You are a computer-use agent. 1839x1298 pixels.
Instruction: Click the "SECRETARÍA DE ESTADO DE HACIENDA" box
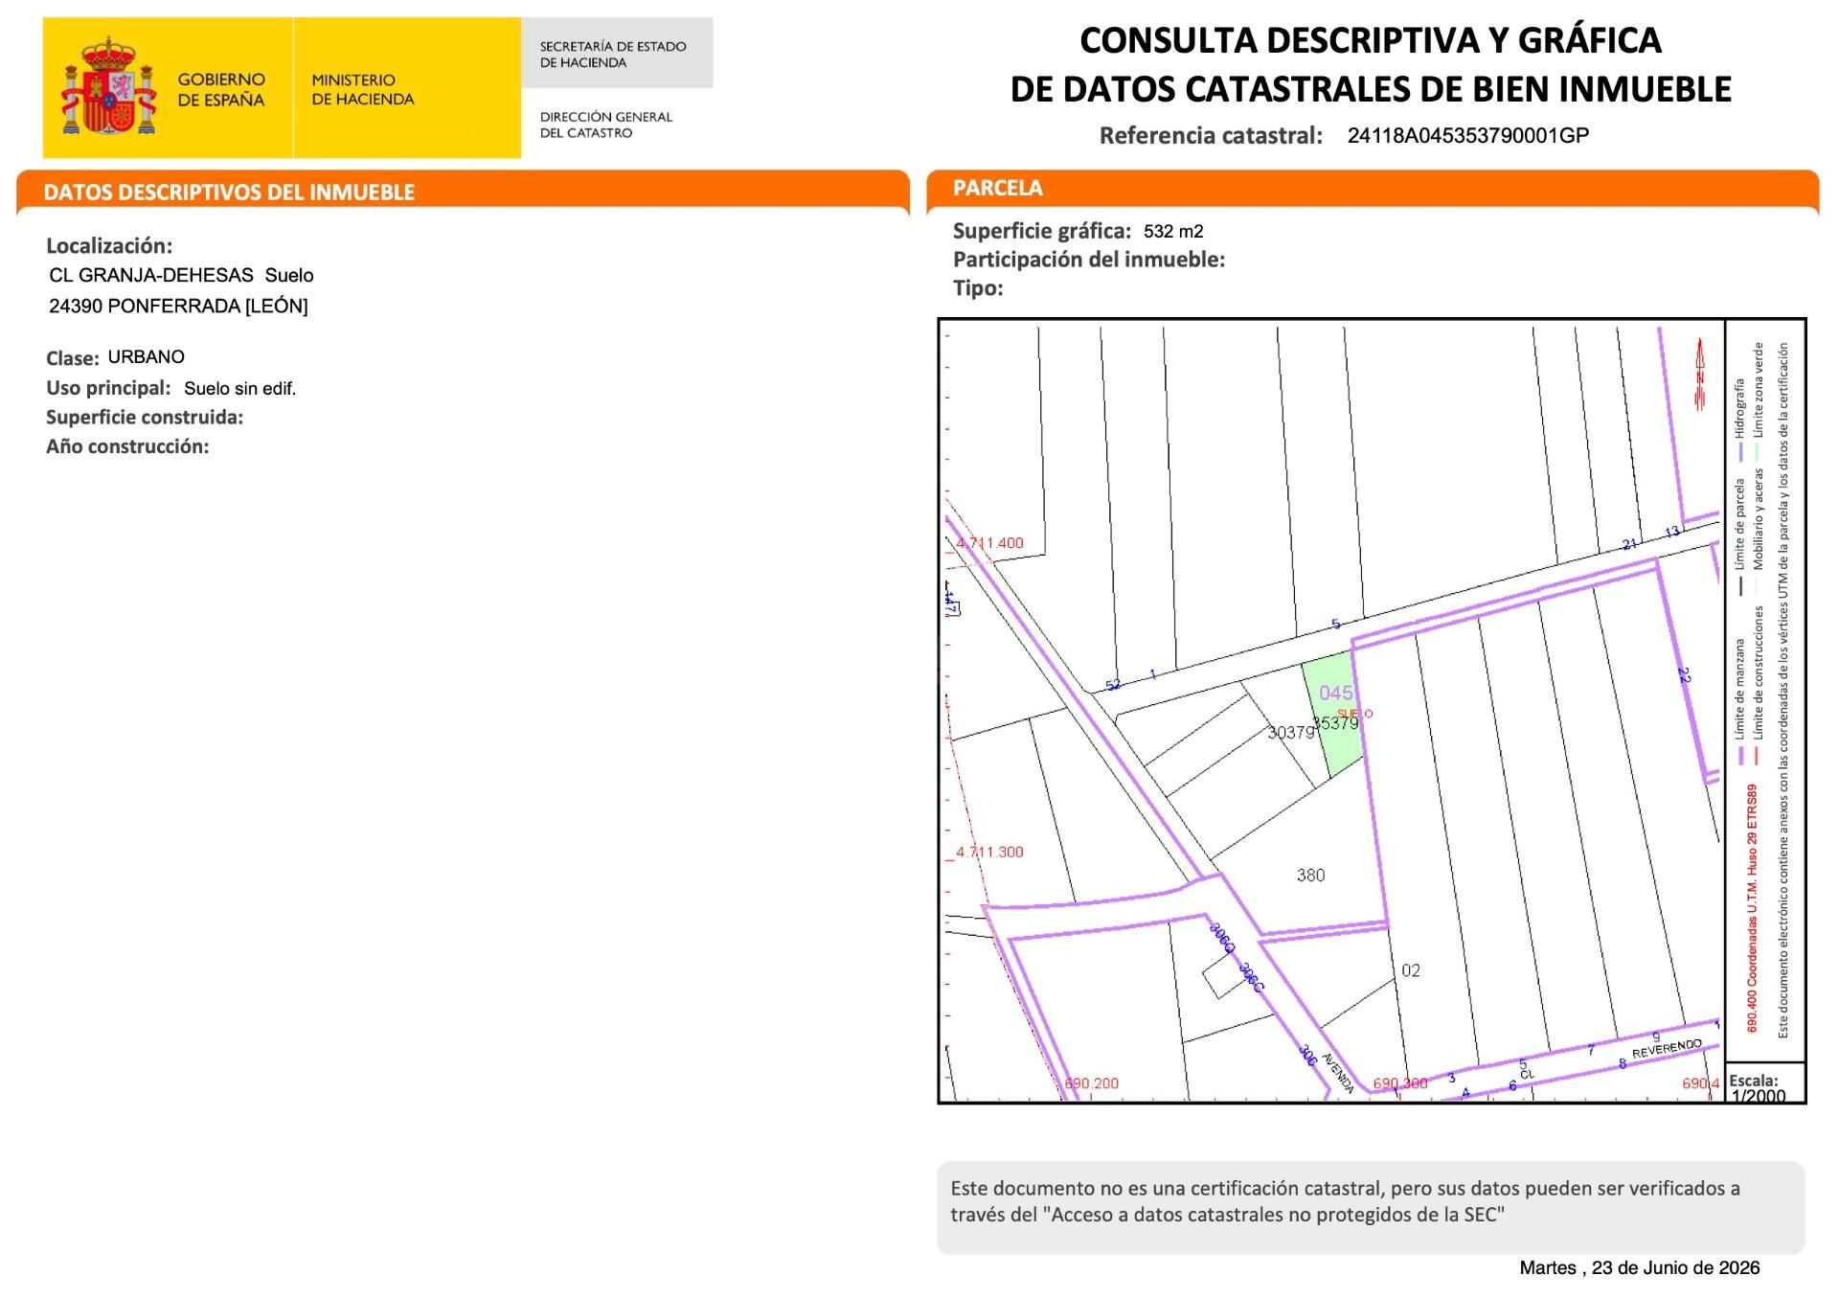pos(617,54)
